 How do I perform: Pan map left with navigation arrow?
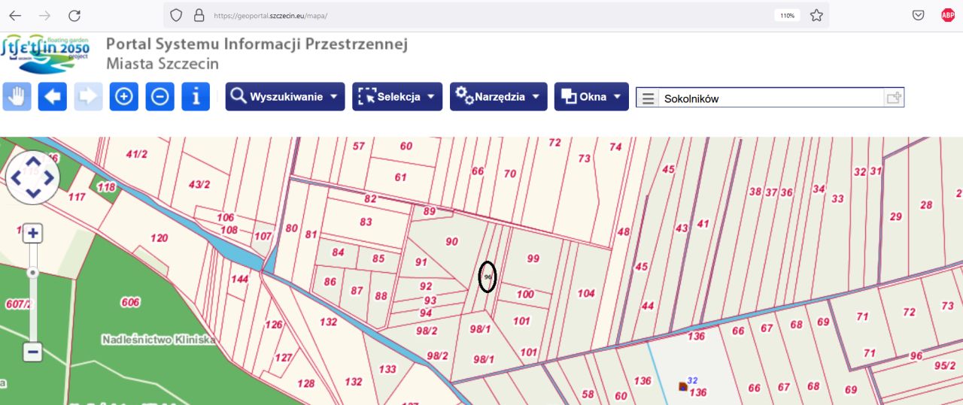click(17, 177)
